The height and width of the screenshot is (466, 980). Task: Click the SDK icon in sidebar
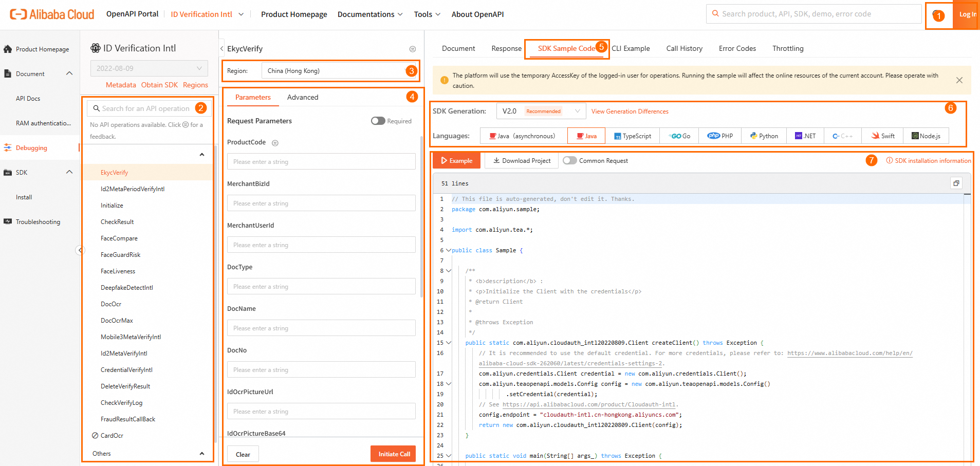(x=8, y=173)
